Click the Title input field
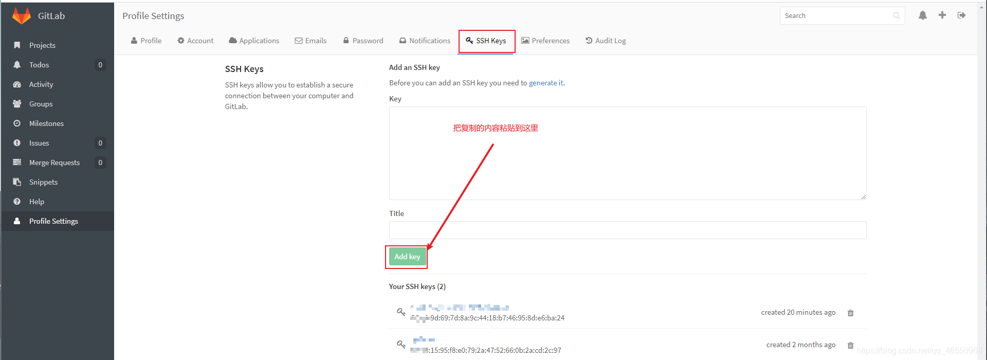This screenshot has width=987, height=360. coord(628,230)
